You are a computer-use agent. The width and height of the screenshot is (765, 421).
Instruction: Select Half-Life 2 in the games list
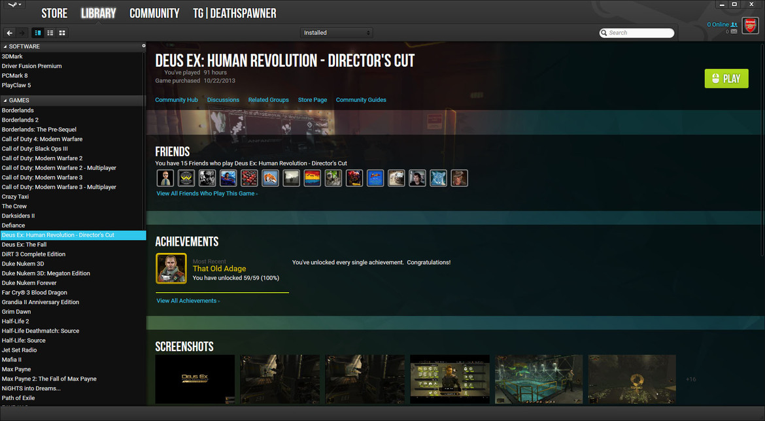click(73, 322)
